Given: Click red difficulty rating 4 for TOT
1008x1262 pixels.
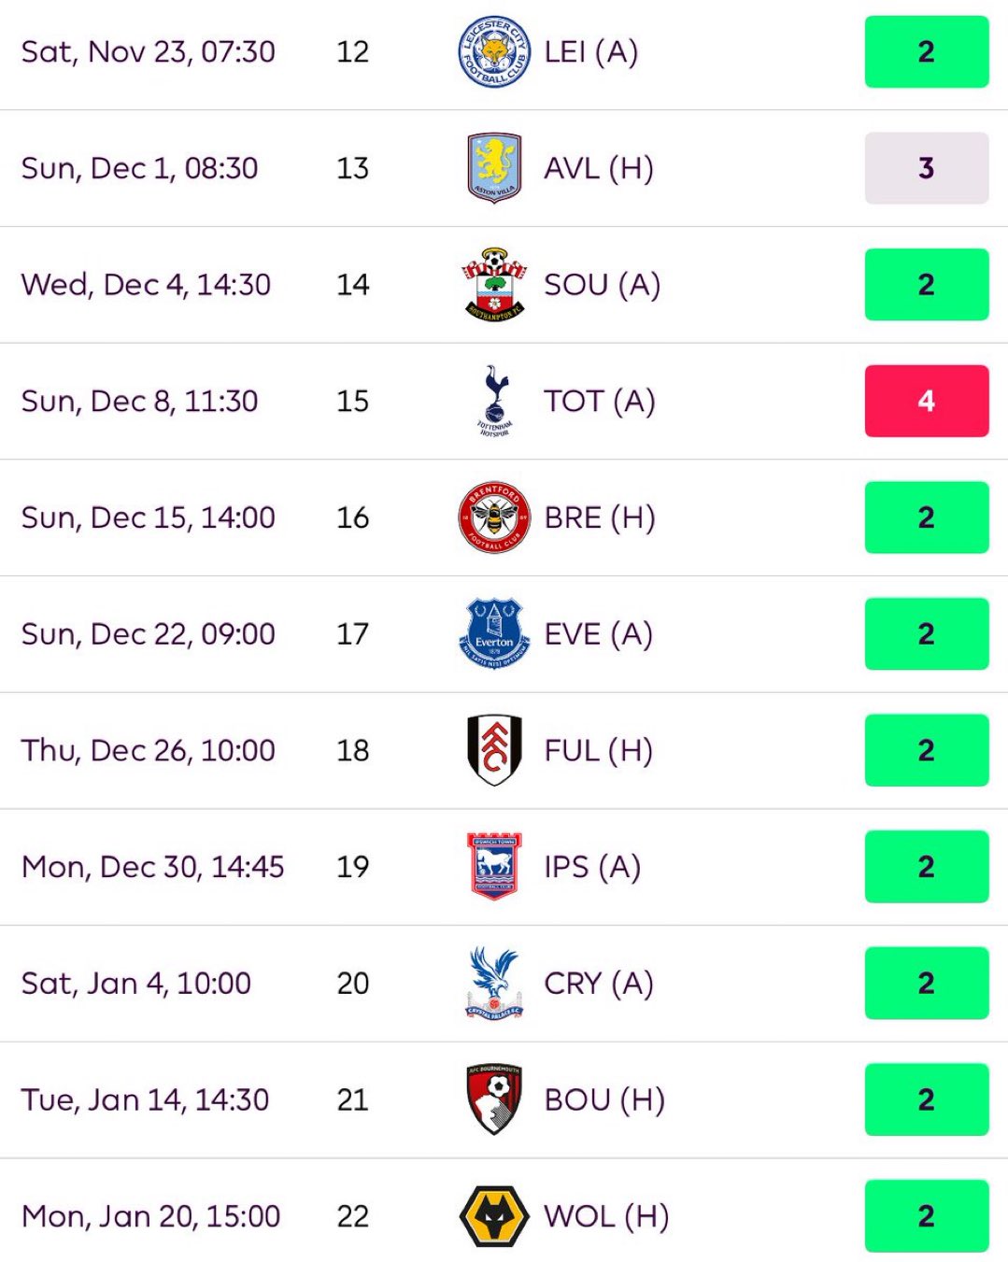Looking at the screenshot, I should tap(927, 401).
